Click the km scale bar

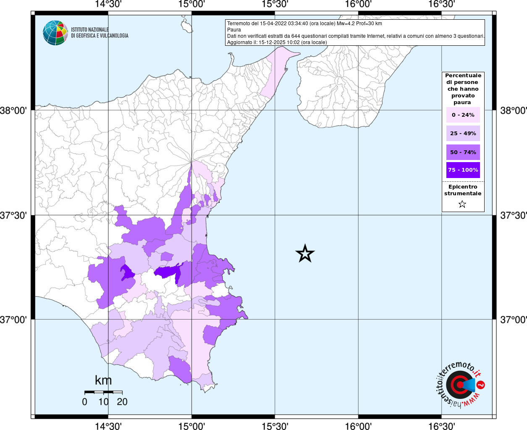point(103,392)
